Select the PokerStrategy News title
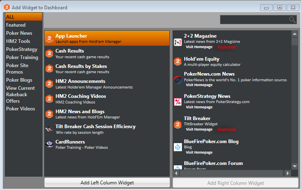Screen dimensions: 301x190 207,96
